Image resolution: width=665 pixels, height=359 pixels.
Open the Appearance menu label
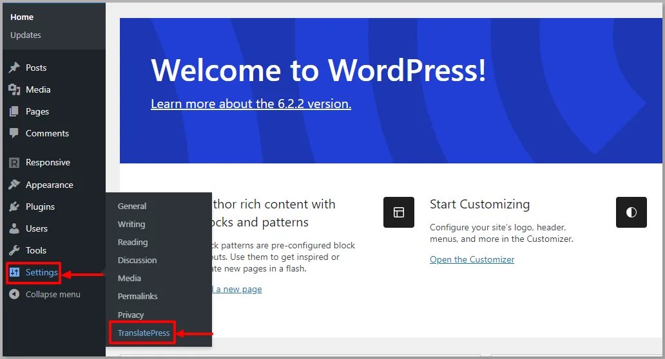(49, 185)
